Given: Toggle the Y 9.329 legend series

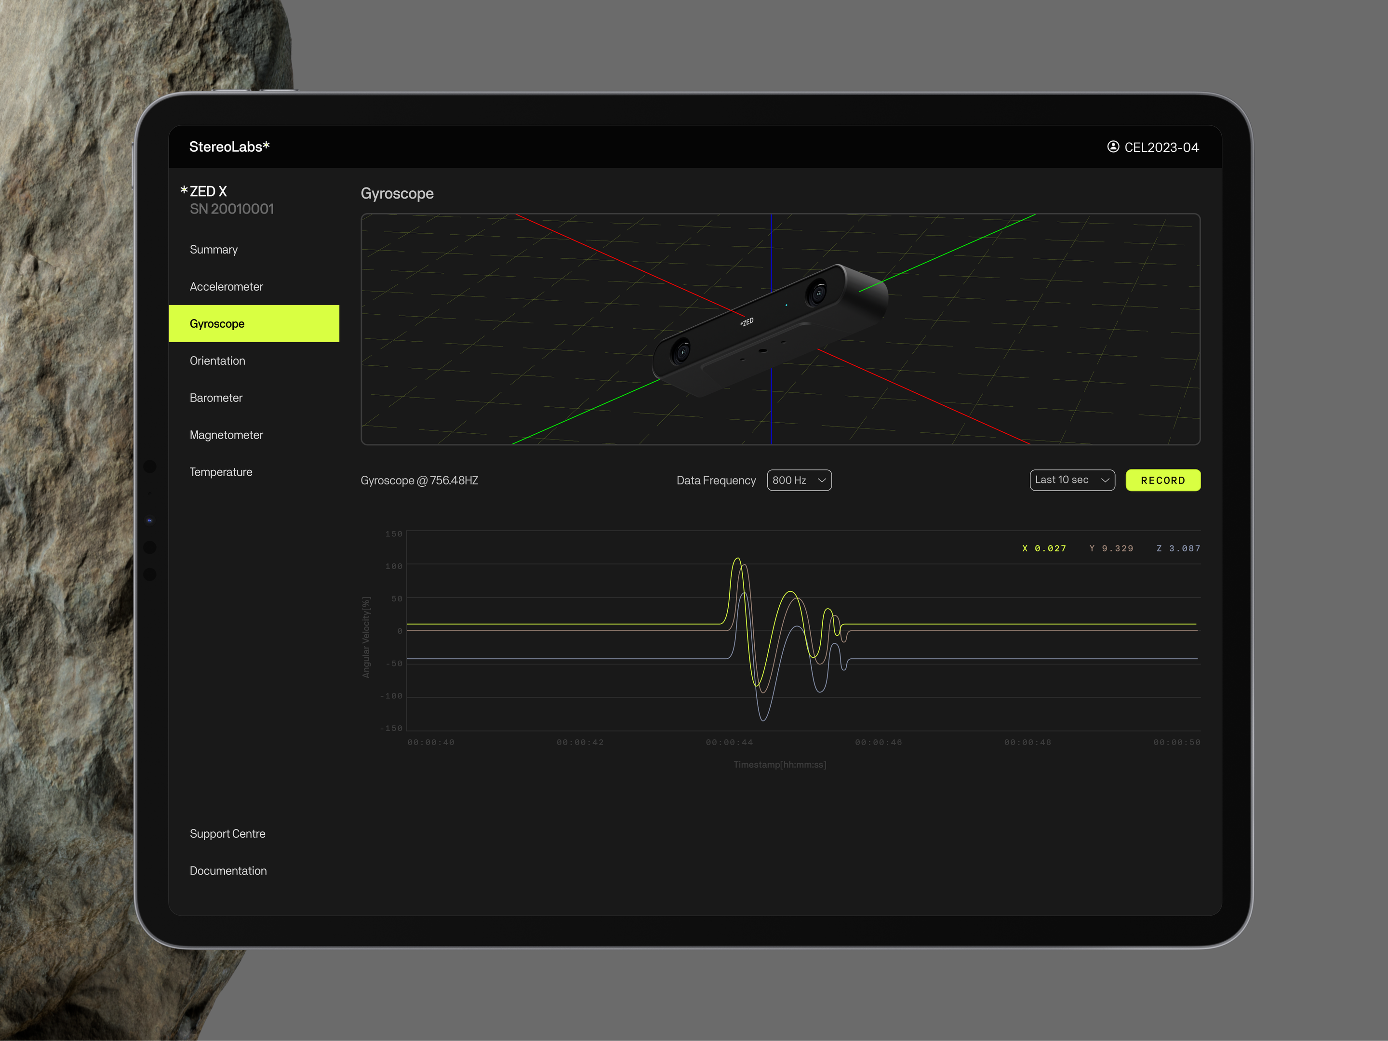Looking at the screenshot, I should pyautogui.click(x=1111, y=548).
